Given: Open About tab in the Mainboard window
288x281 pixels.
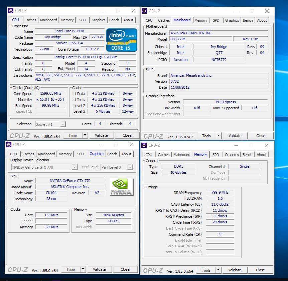Looking at the screenshot, I should [x=262, y=20].
